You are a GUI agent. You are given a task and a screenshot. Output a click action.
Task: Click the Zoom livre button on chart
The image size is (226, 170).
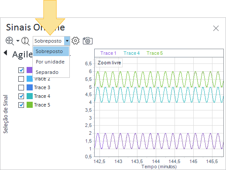109,63
